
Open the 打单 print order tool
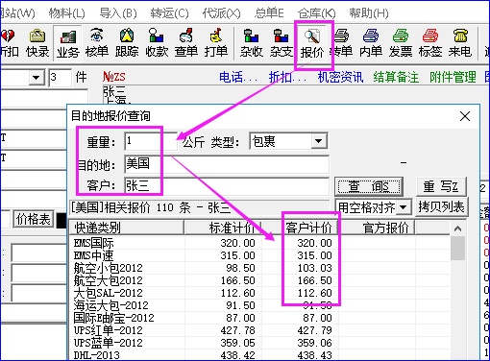pos(216,43)
